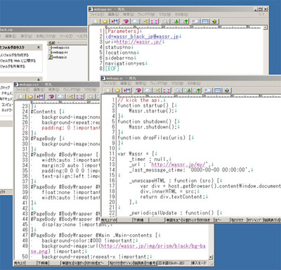Click Find next down-arrow icon in webapp.js toolbar
The height and width of the screenshot is (270, 281).
pyautogui.click(x=188, y=91)
